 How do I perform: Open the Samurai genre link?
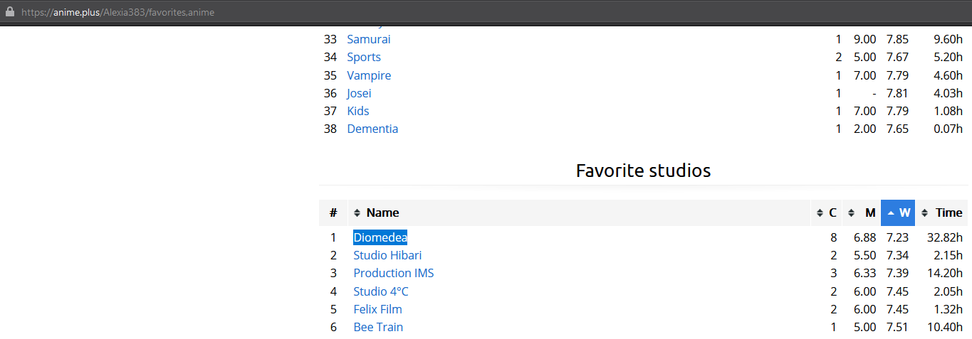coord(368,39)
